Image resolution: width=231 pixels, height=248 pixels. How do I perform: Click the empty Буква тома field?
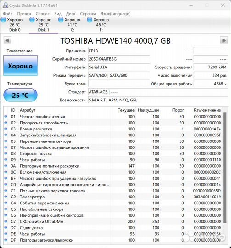pos(119,84)
